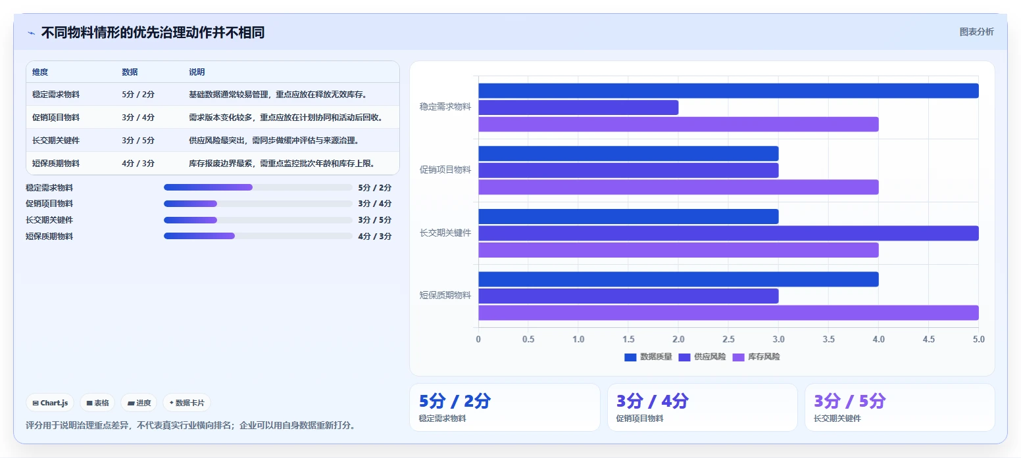Select 促销项目物料 cell in the table
Screen dimensions: 1021x458
[x=56, y=118]
